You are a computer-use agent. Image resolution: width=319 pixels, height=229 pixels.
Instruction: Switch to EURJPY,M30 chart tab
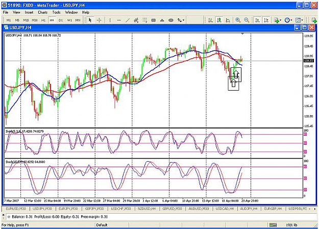[x=68, y=209]
